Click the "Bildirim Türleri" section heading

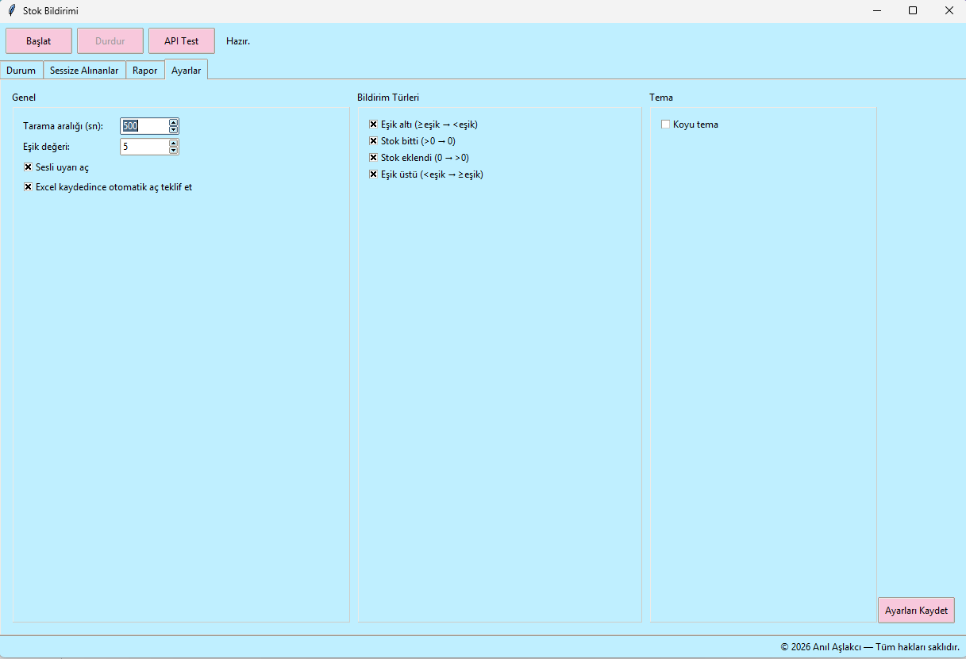pyautogui.click(x=388, y=98)
